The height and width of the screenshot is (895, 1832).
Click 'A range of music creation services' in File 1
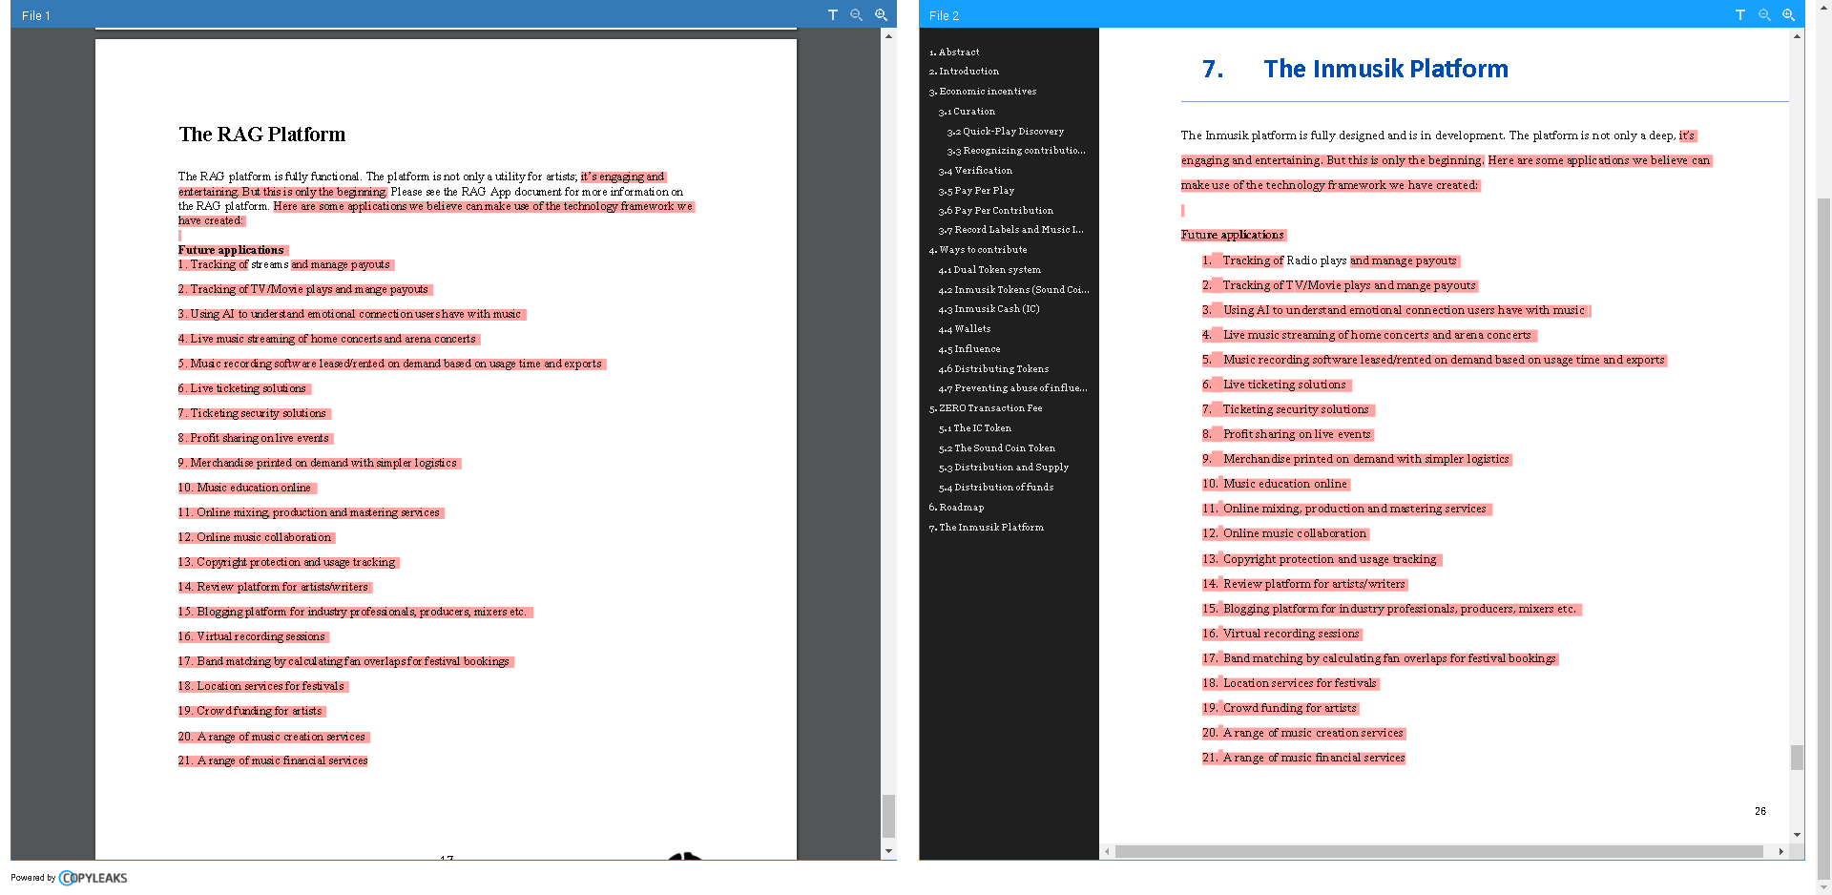click(x=281, y=737)
